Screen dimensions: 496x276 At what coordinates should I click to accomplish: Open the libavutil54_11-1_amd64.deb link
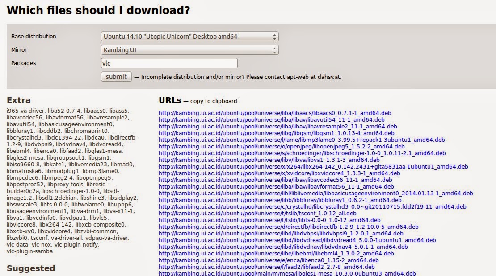[x=271, y=119]
